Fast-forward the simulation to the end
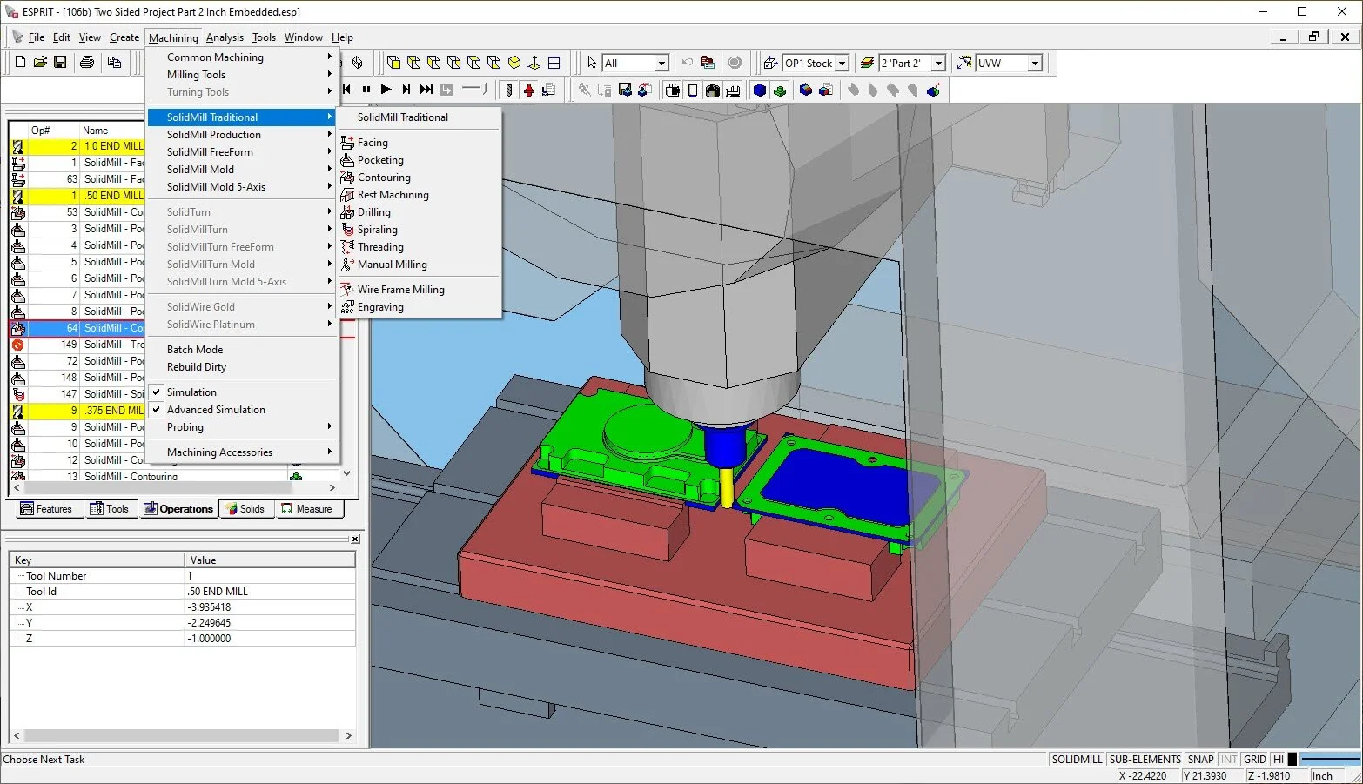 [x=426, y=90]
